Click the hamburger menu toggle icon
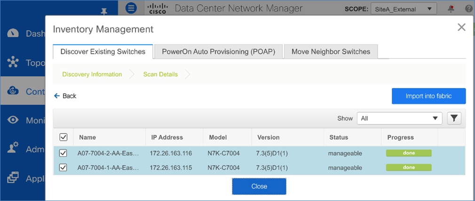Screen dimensions: 475x201 (x=131, y=8)
